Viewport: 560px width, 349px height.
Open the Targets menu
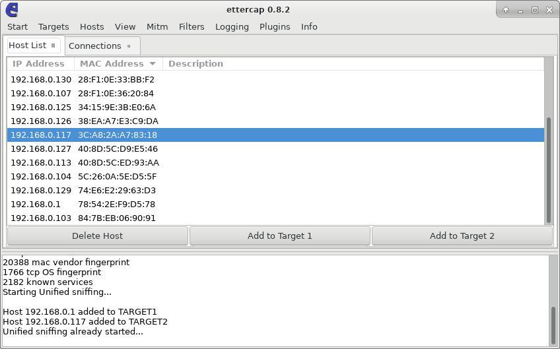53,27
